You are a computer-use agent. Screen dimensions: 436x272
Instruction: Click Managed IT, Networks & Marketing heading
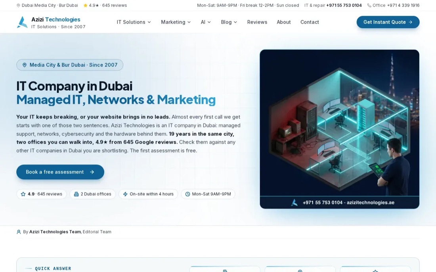(x=116, y=99)
